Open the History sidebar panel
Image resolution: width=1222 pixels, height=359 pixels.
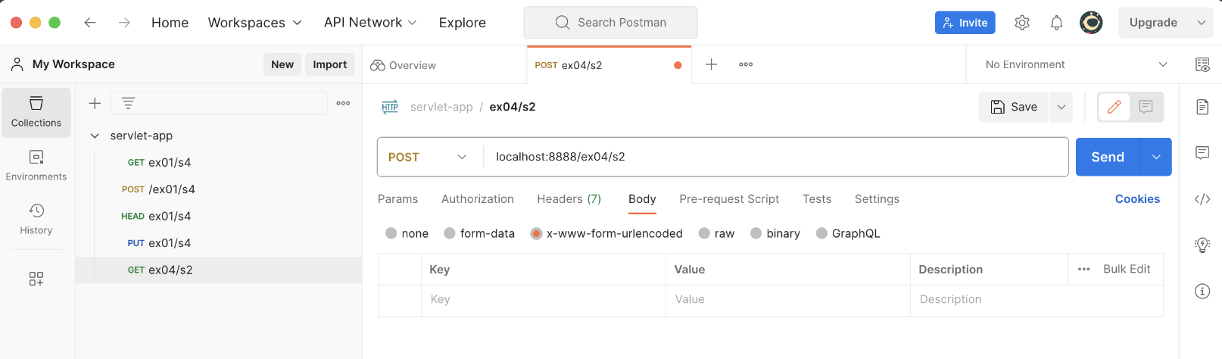pos(36,220)
